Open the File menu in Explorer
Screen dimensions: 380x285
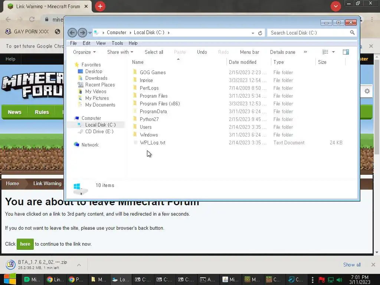click(x=73, y=43)
